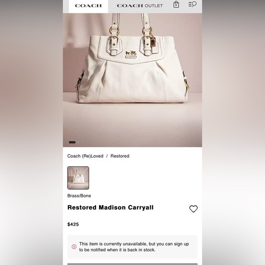Select the second carousel indicator dot
The image size is (265, 265).
point(78,142)
